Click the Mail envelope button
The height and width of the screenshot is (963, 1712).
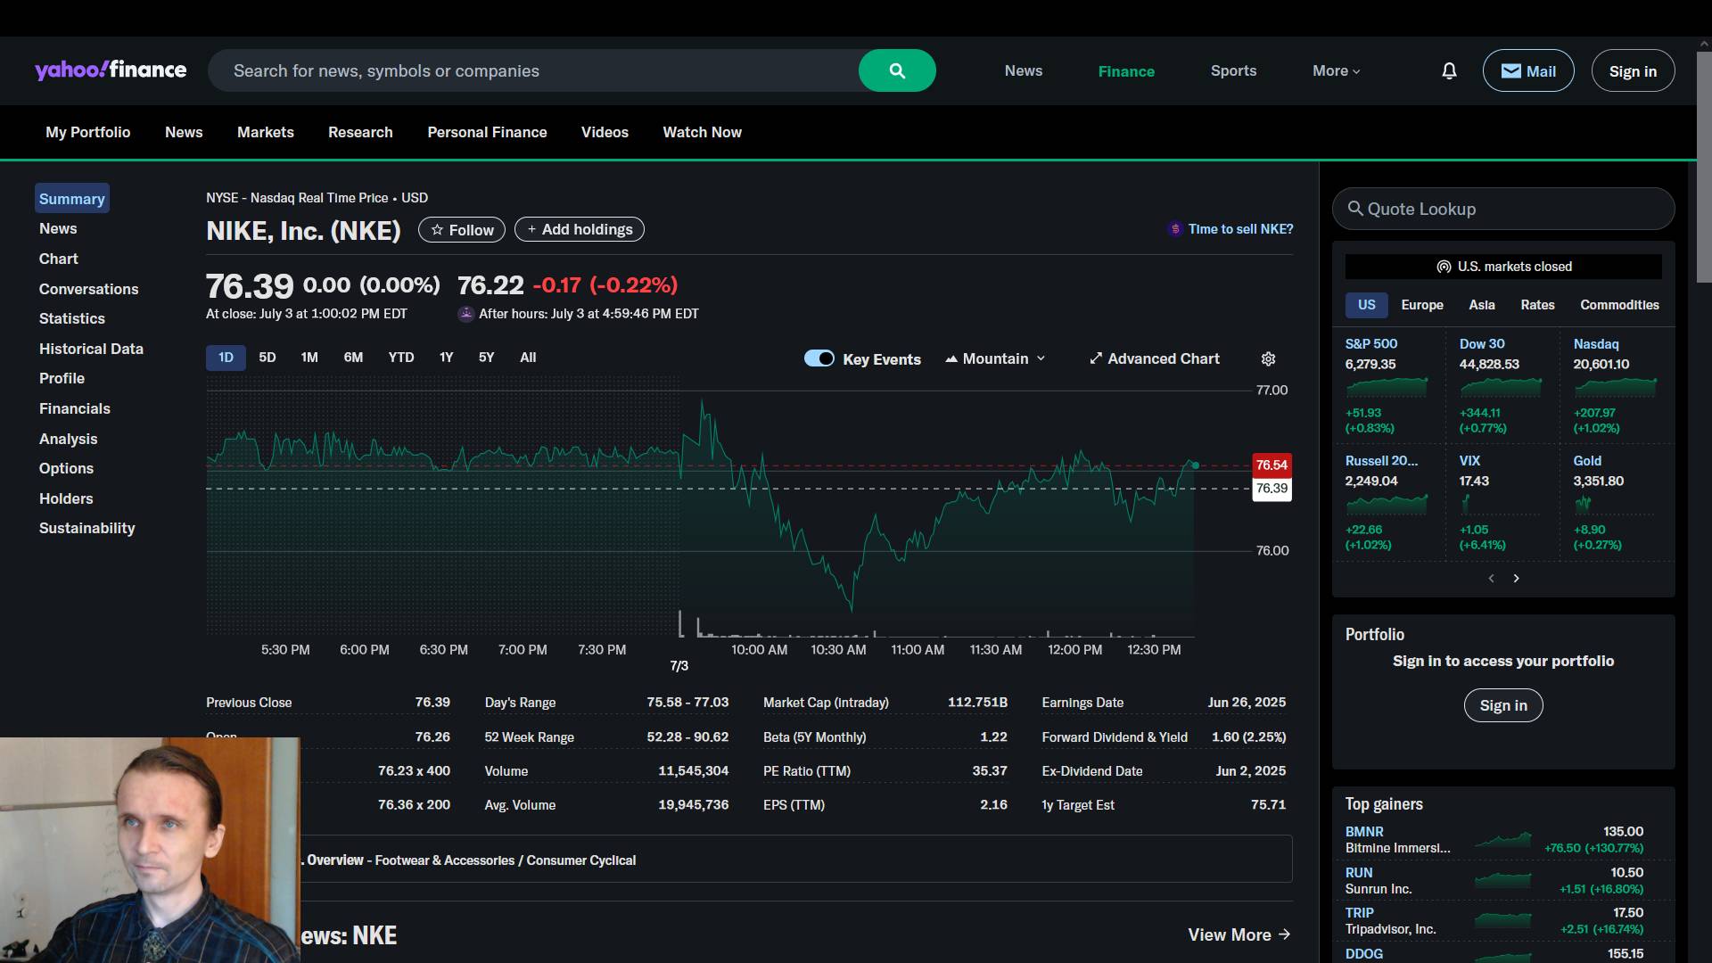coord(1527,70)
